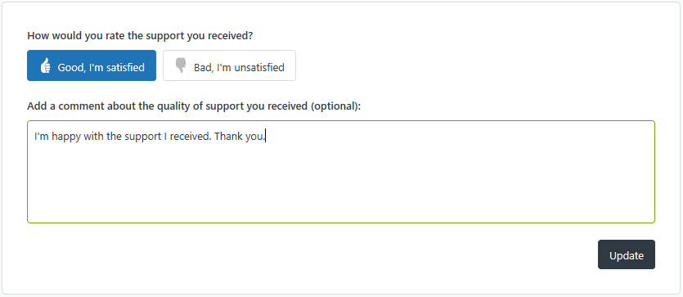Image resolution: width=683 pixels, height=297 pixels.
Task: Click the 'Add a comment' field label
Action: (194, 106)
